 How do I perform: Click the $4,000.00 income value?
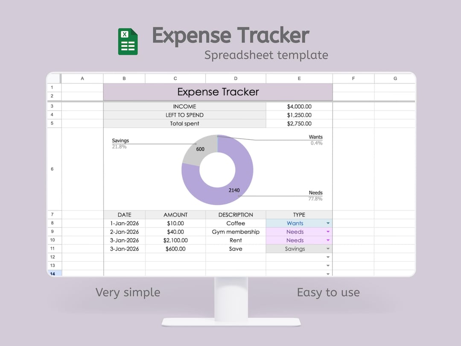coord(299,106)
